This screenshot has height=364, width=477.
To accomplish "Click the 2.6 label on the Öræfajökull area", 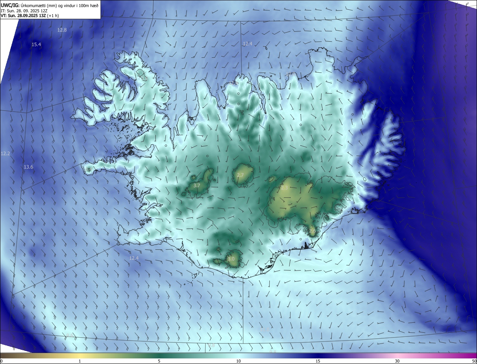I will point(312,231).
